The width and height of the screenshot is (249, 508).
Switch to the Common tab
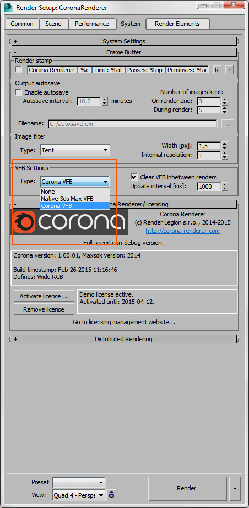coord(22,24)
